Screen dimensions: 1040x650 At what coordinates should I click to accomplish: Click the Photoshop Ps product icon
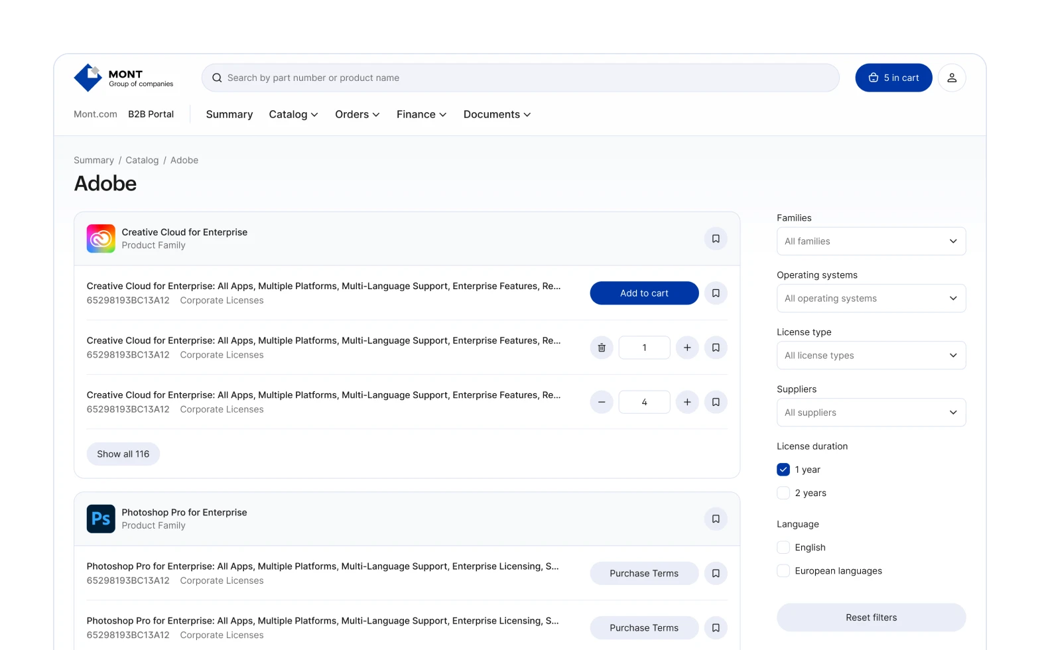[x=101, y=519]
